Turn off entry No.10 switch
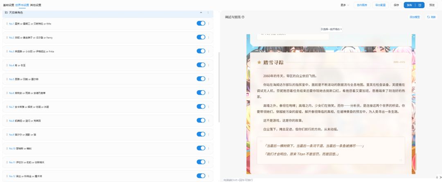Viewport: 442px width, 182px height. point(201,148)
